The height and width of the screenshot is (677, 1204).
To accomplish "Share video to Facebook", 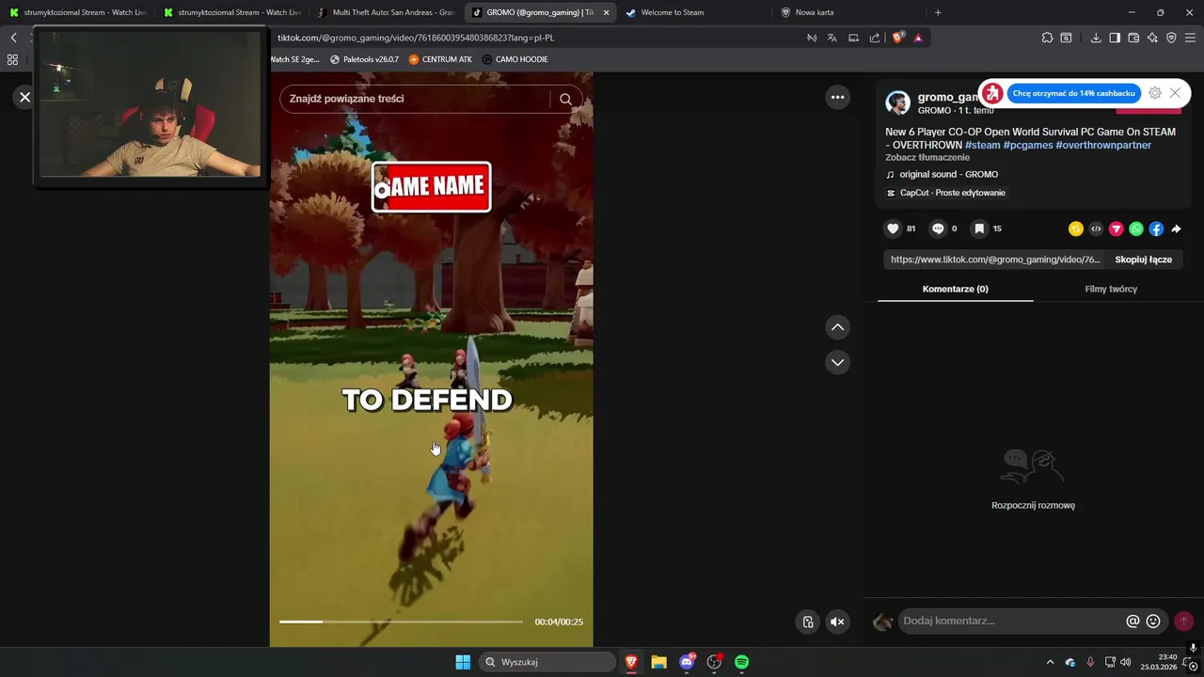I will coord(1156,228).
